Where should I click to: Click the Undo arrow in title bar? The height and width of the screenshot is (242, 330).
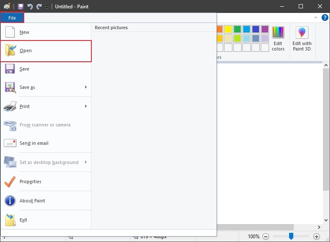coord(30,7)
